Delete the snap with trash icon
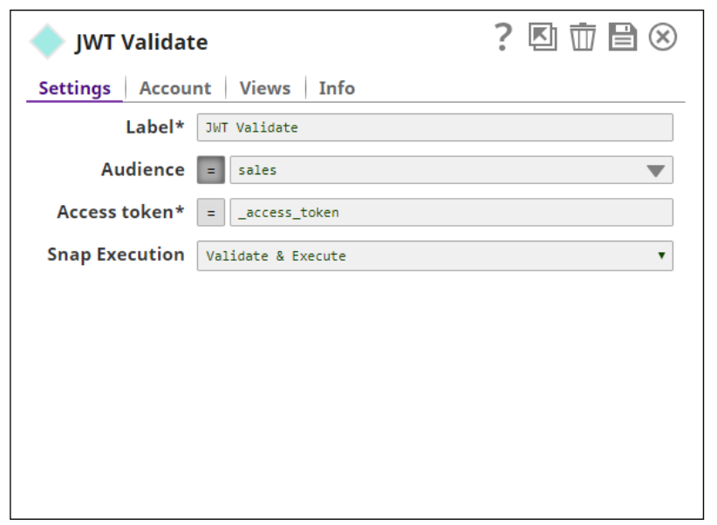 coord(583,37)
